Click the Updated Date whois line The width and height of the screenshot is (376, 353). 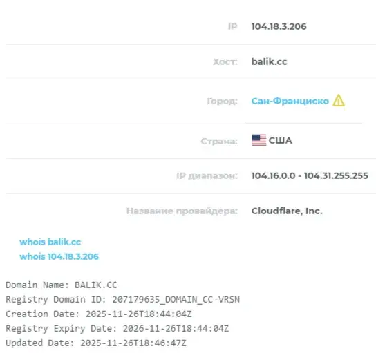tap(96, 343)
